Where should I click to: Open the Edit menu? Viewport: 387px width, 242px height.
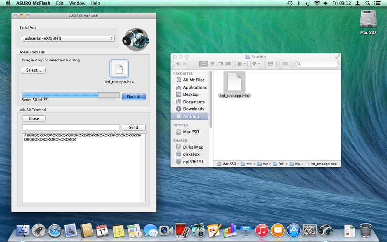60,3
